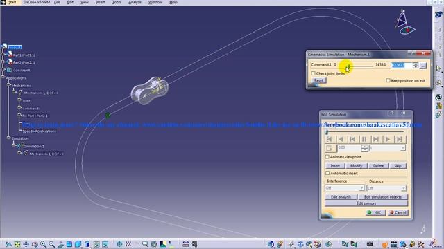Click the target-shaped icon in the bottom toolbar

(119, 244)
